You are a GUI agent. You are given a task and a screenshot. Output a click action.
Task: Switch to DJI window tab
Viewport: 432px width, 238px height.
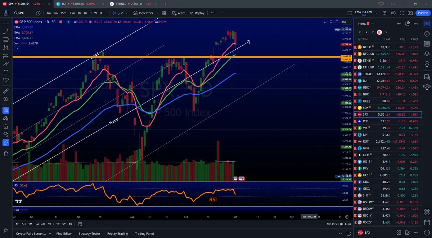(80, 4)
